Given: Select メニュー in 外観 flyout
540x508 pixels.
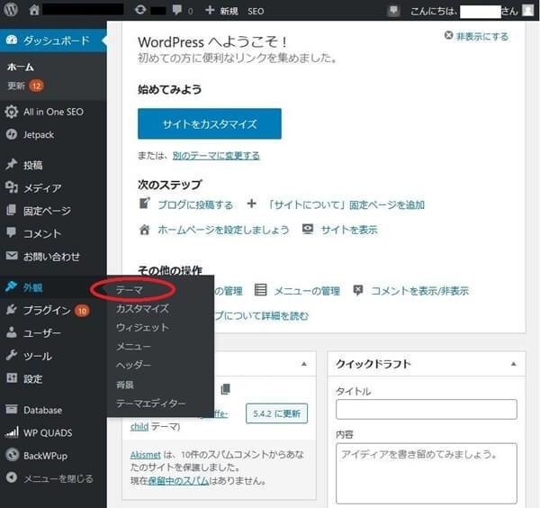Looking at the screenshot, I should [x=133, y=347].
